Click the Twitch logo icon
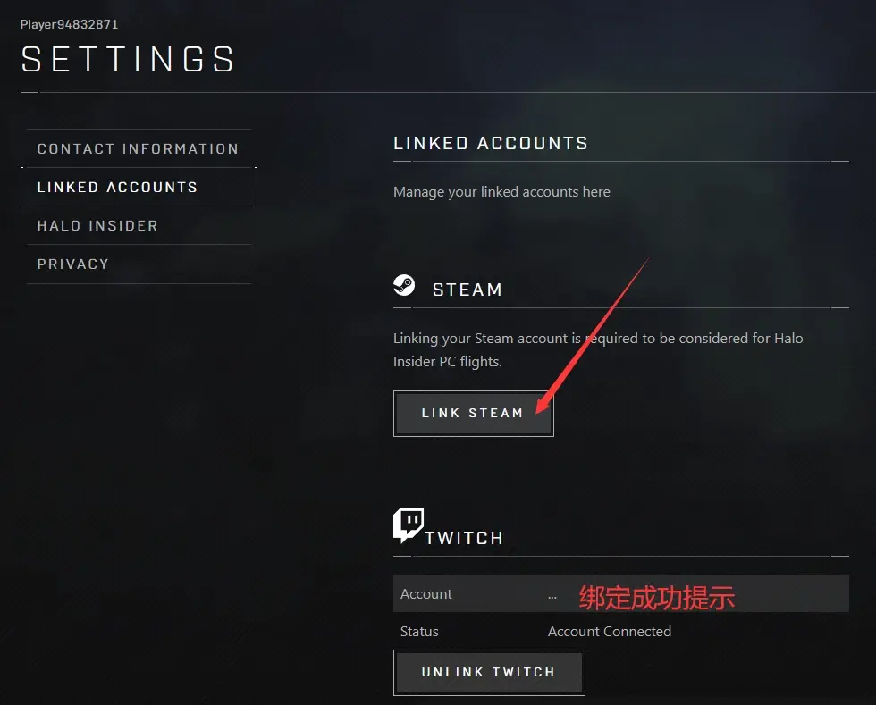The height and width of the screenshot is (705, 876). [409, 525]
